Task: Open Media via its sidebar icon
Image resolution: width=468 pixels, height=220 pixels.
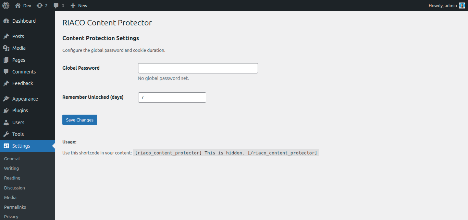Action: [x=6, y=48]
